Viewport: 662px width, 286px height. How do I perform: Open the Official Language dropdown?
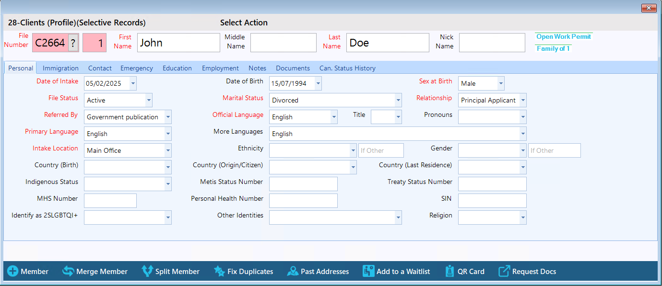(334, 117)
